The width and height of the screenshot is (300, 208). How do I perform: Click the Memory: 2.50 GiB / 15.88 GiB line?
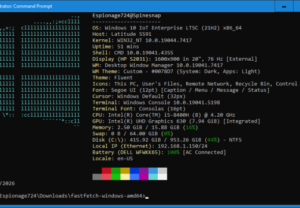coord(145,128)
